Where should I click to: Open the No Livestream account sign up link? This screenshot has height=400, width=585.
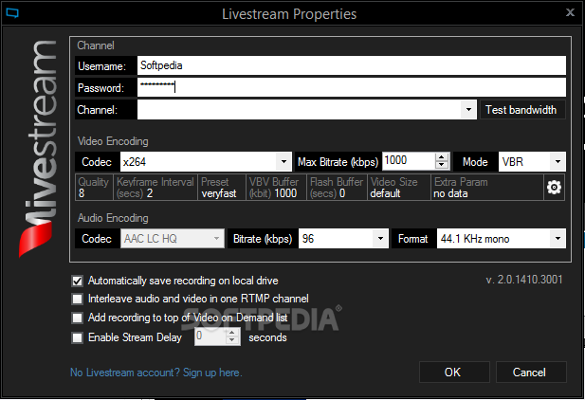tap(156, 373)
